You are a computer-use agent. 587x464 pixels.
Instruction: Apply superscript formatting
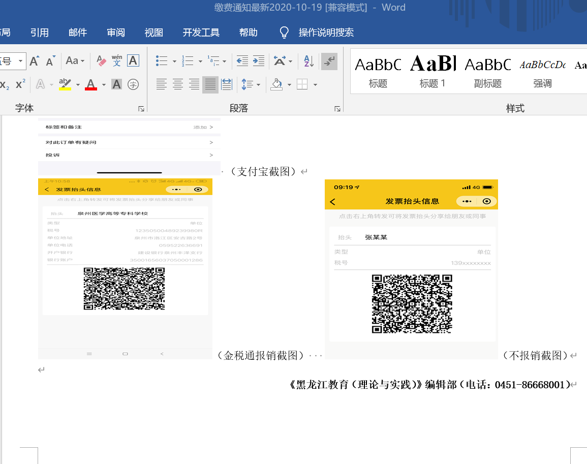coord(21,84)
